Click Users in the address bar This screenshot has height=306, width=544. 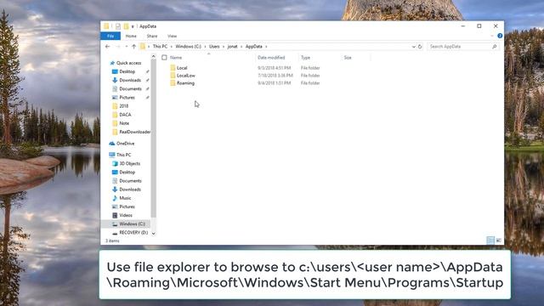click(214, 47)
